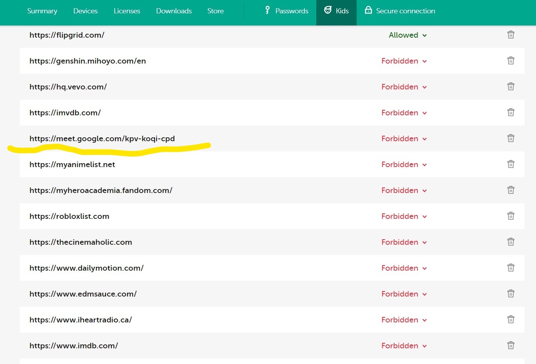The image size is (536, 364).
Task: Open status dropdown for www.edmsauce.com
Action: click(404, 294)
